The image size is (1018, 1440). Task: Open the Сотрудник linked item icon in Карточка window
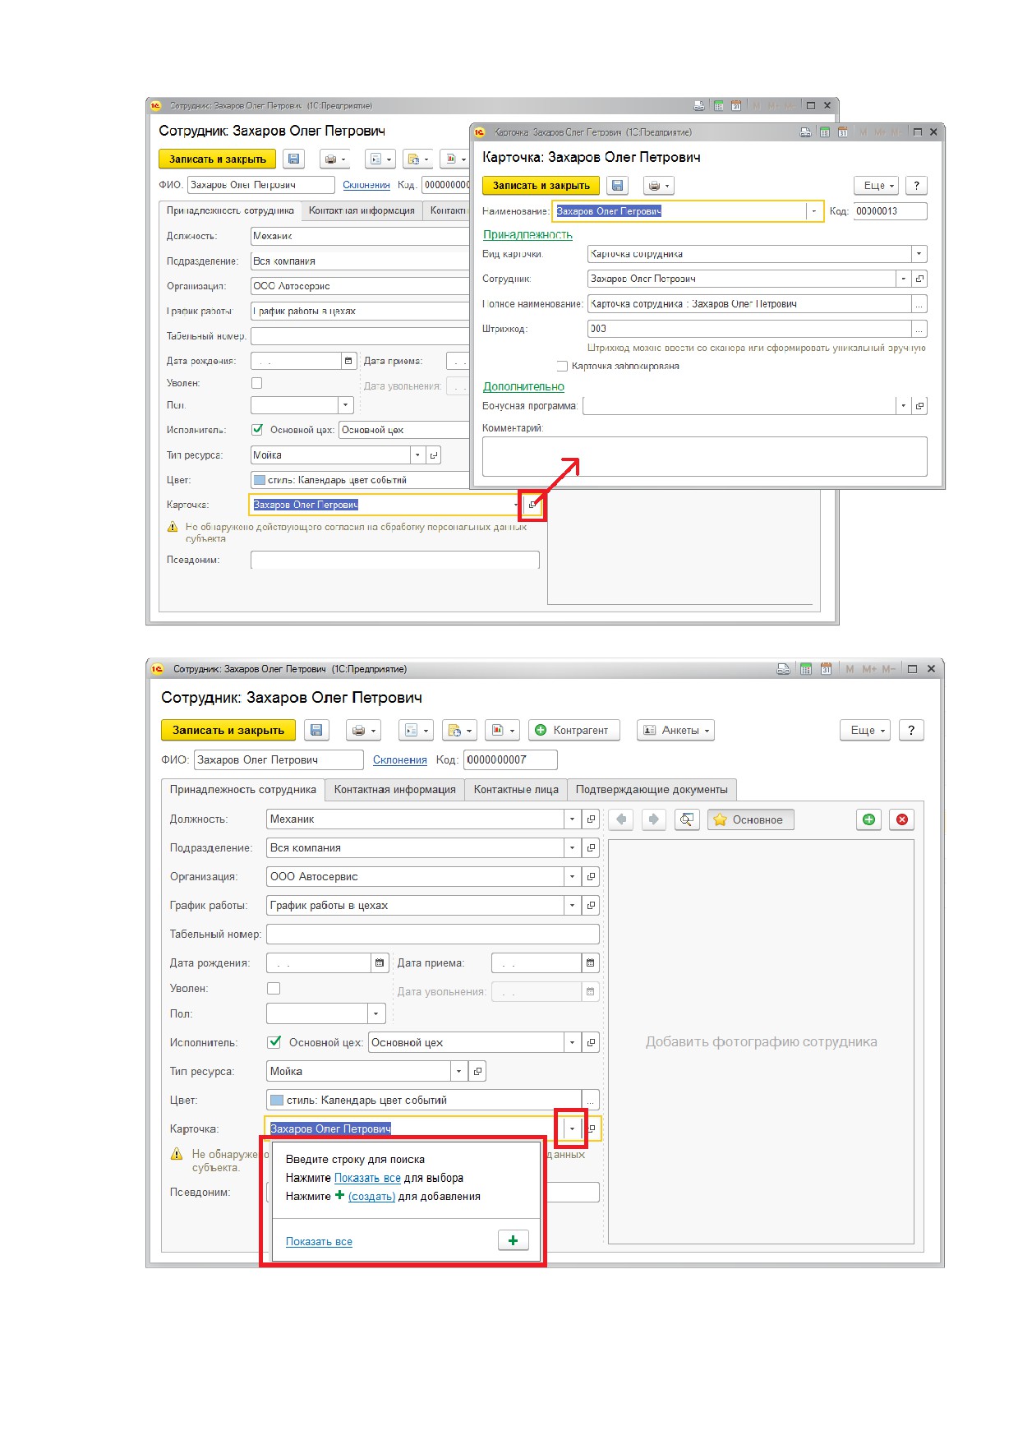click(920, 279)
